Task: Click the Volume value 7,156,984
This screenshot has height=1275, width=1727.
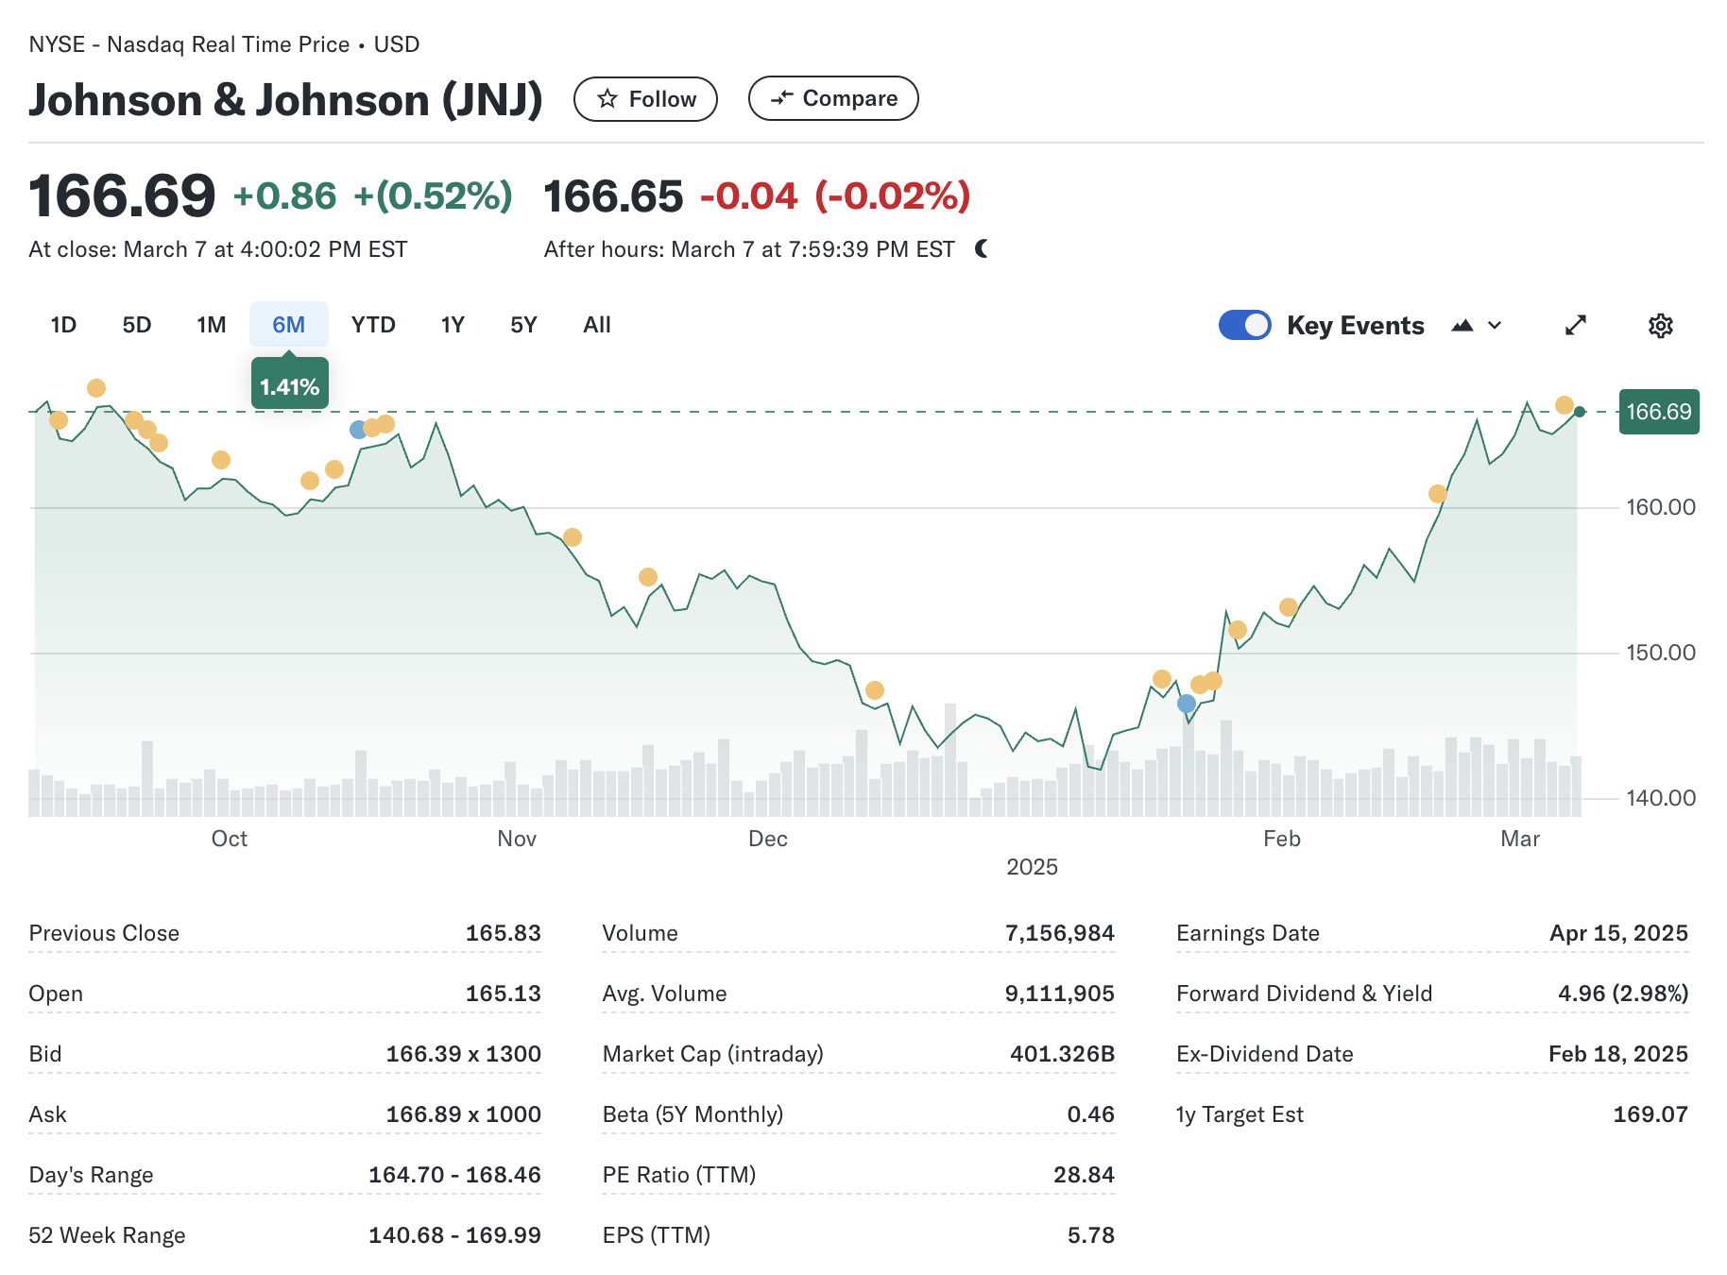Action: [x=1060, y=933]
